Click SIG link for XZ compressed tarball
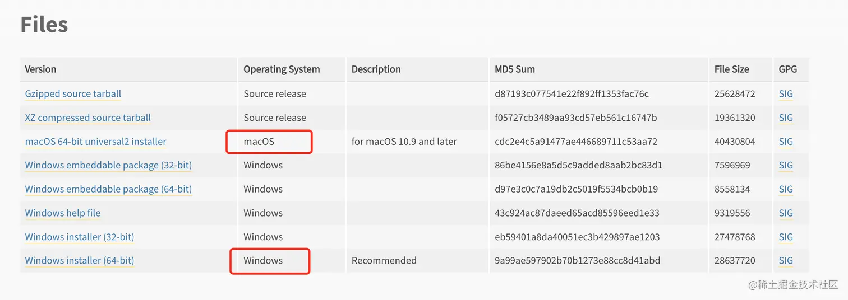 786,118
